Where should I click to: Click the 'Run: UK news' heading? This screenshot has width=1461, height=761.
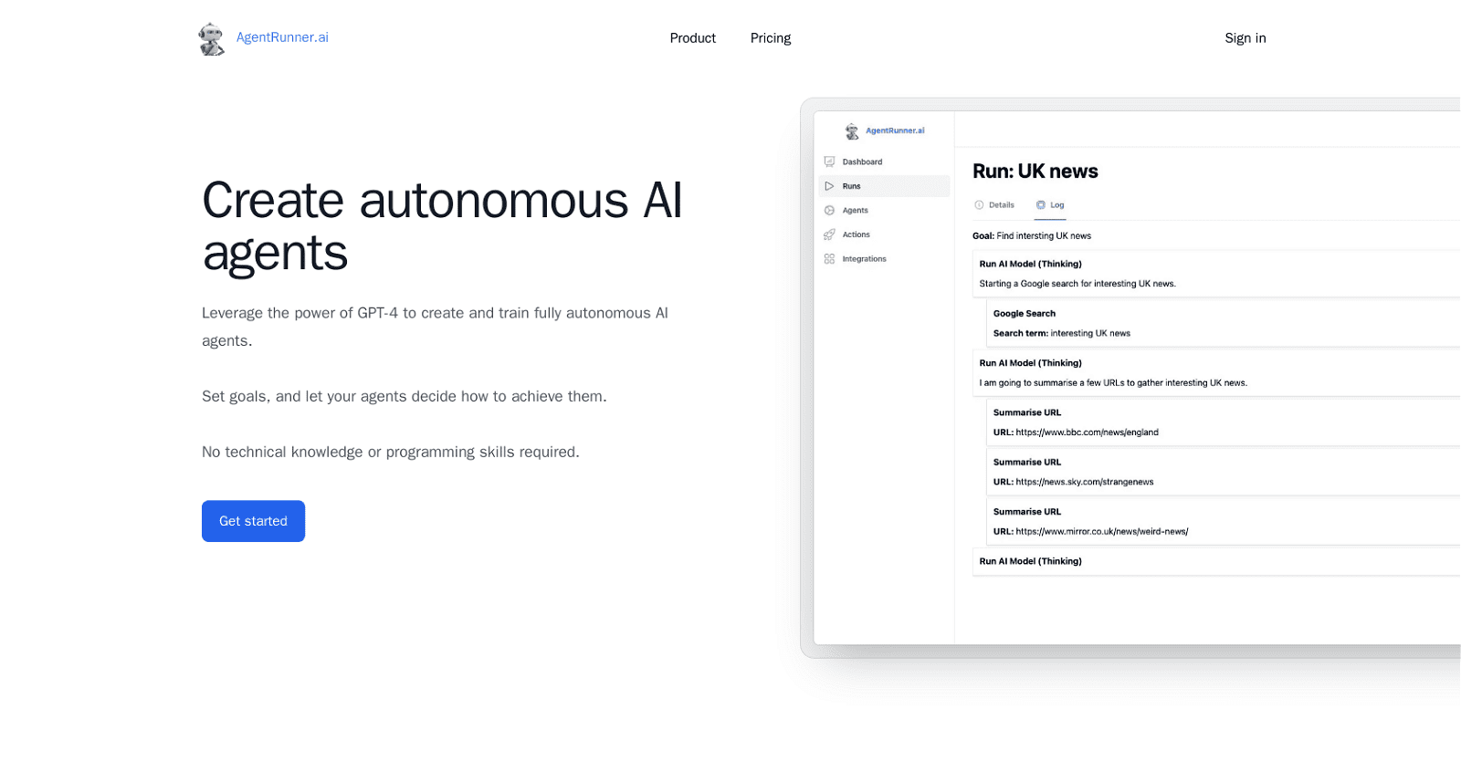(x=1035, y=172)
